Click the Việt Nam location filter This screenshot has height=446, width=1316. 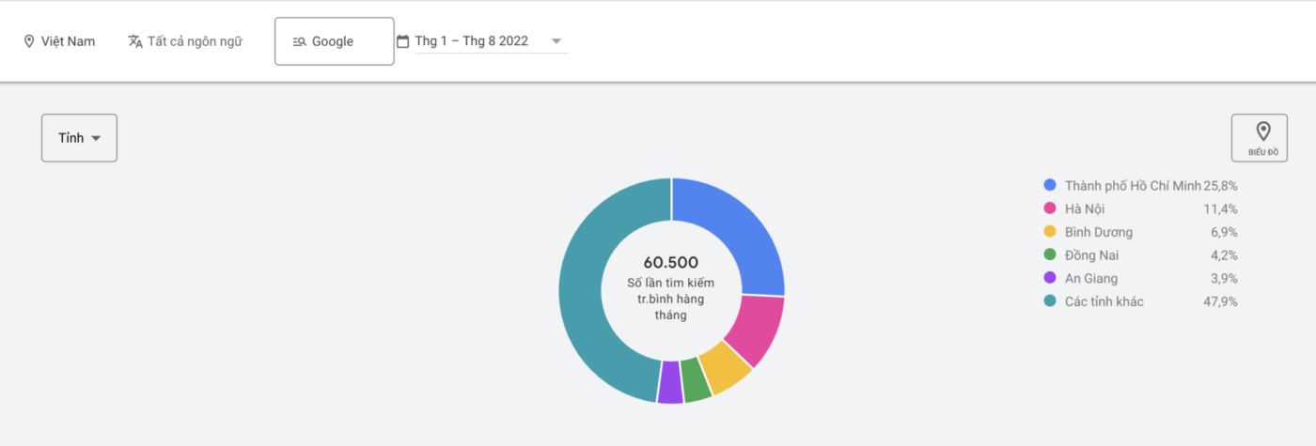pos(68,41)
